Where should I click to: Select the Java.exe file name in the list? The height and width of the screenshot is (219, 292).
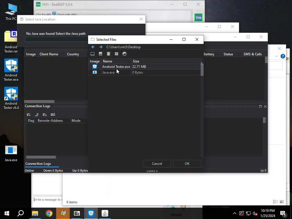pos(108,72)
